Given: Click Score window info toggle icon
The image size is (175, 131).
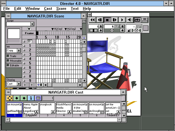Looking at the screenshot, I should point(84,21).
